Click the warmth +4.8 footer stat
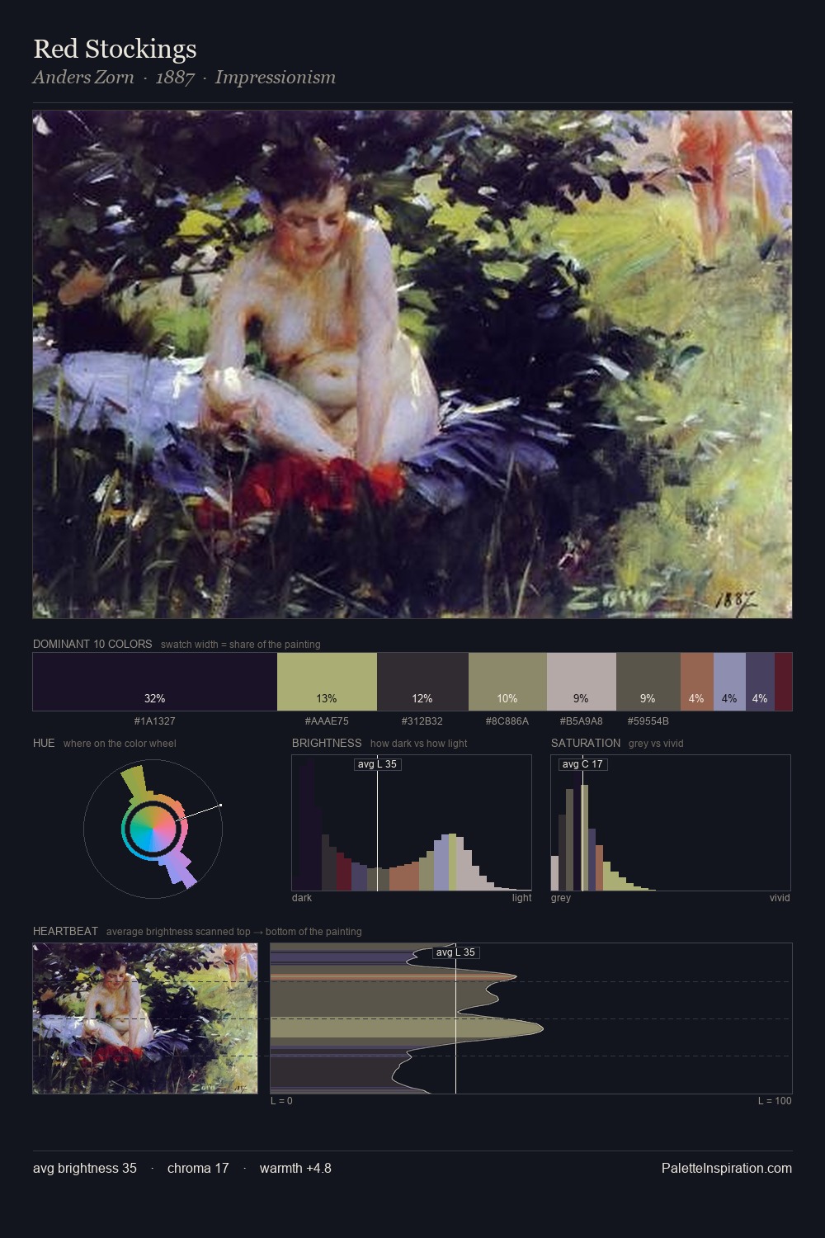This screenshot has width=825, height=1238. 295,1168
